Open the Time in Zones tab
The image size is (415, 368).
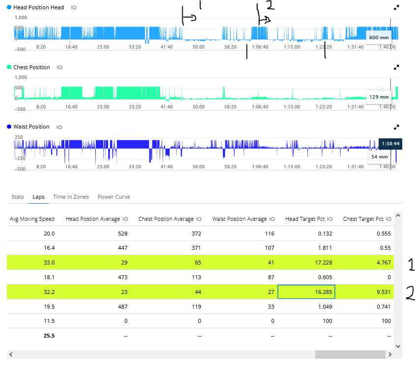click(x=71, y=197)
